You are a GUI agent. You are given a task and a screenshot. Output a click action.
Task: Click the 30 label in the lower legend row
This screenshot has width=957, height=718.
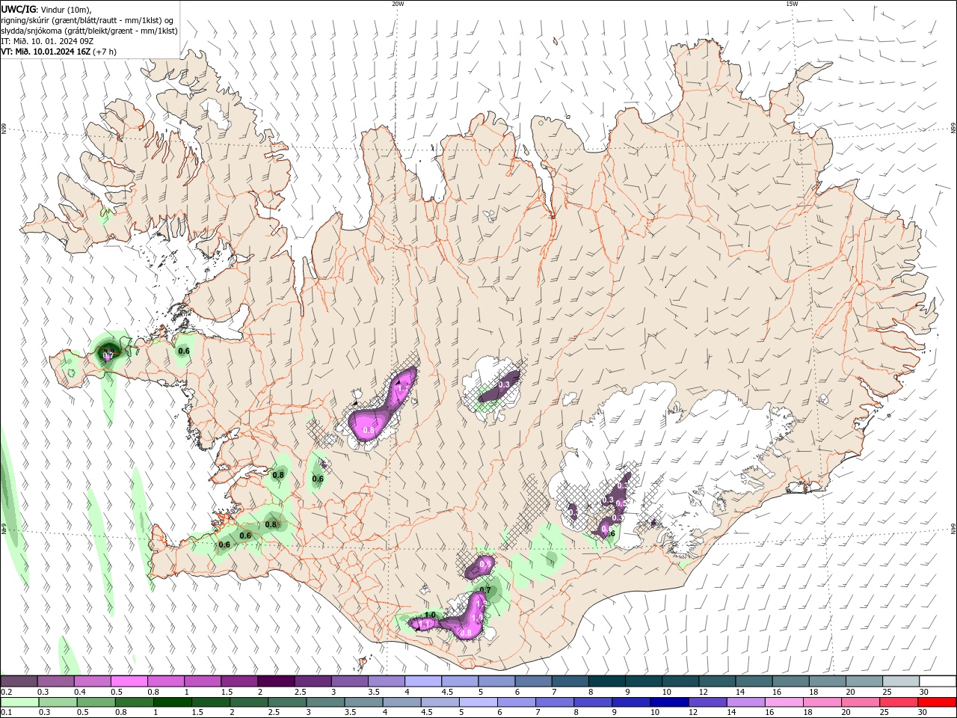pyautogui.click(x=923, y=713)
